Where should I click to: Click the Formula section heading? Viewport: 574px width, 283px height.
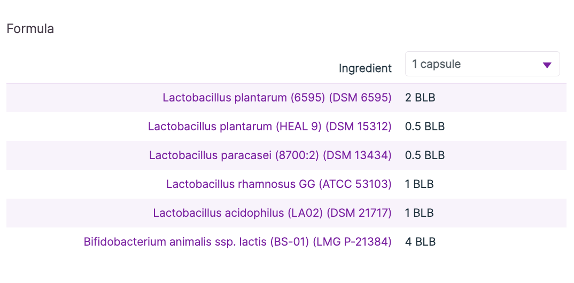coord(30,29)
